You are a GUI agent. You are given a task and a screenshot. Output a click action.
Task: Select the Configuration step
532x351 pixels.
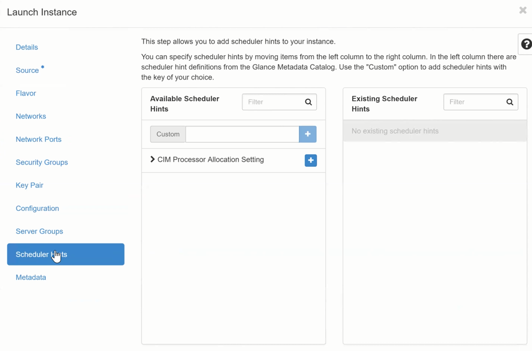tap(38, 209)
